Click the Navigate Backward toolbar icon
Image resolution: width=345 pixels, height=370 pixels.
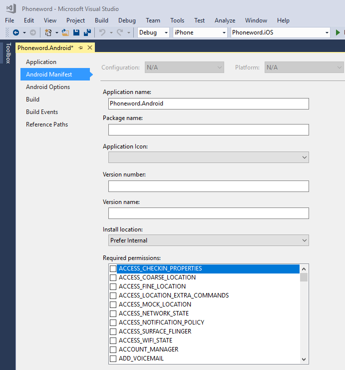click(16, 32)
